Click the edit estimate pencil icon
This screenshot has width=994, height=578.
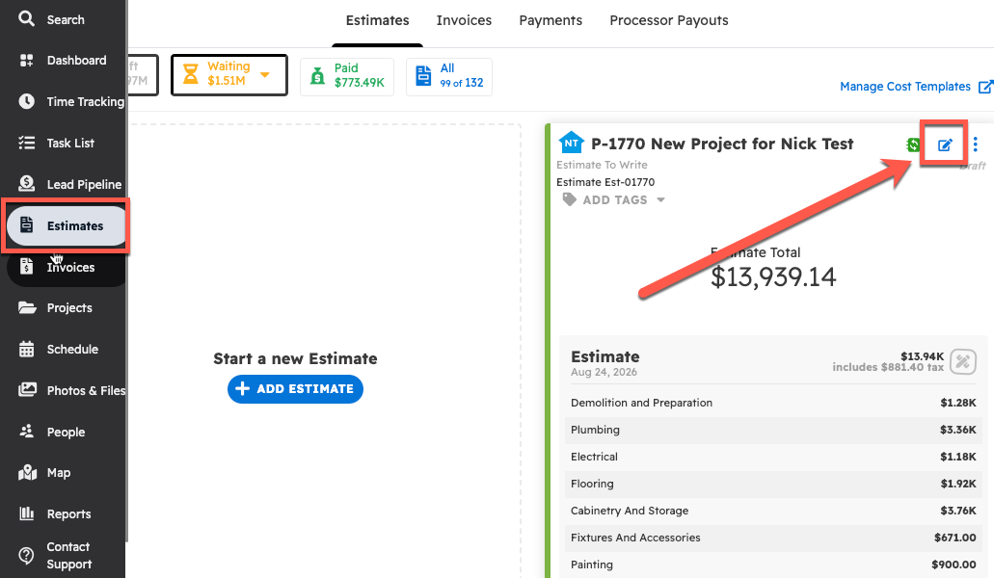pyautogui.click(x=945, y=145)
